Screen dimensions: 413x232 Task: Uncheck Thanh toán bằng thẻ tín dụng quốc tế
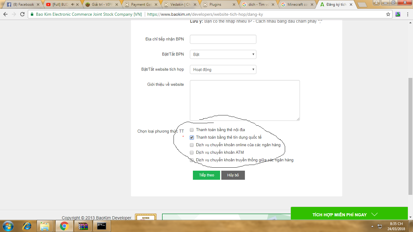pos(192,137)
